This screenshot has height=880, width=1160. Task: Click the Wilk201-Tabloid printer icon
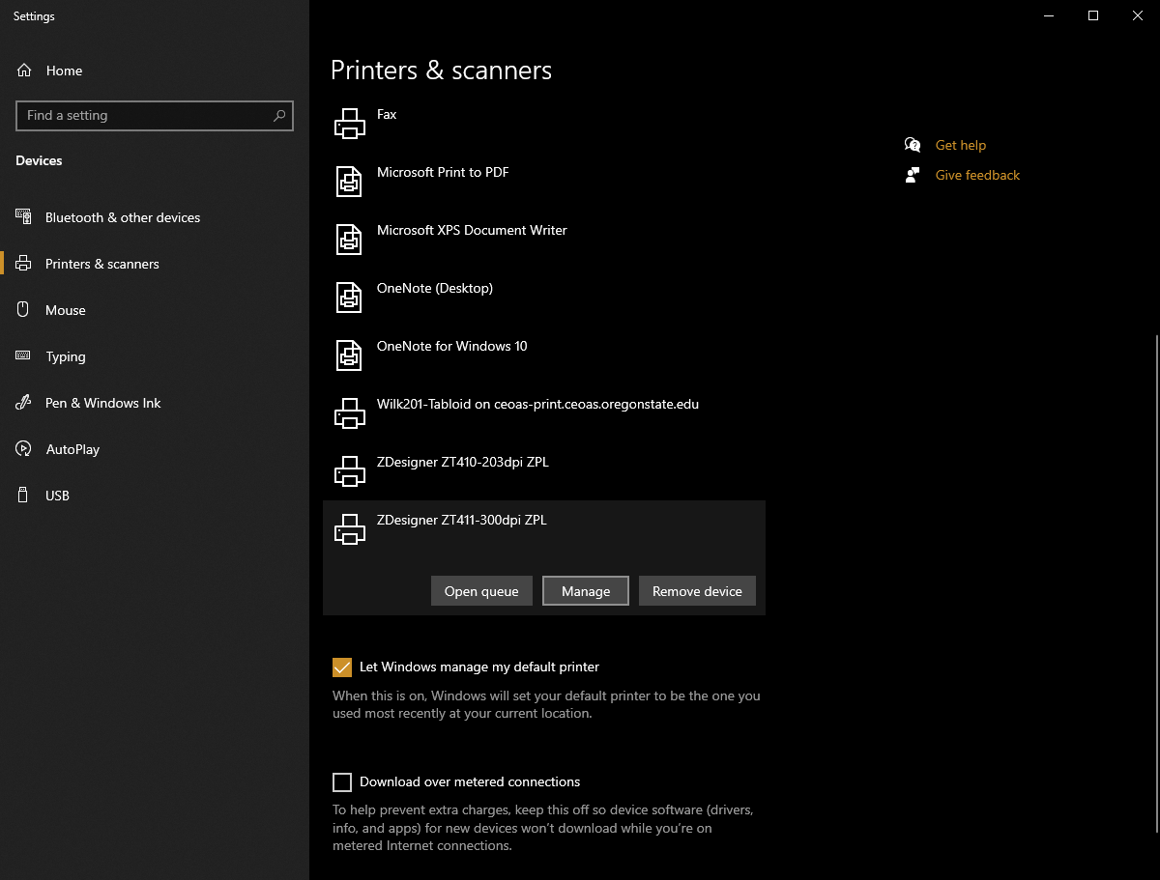coord(349,412)
